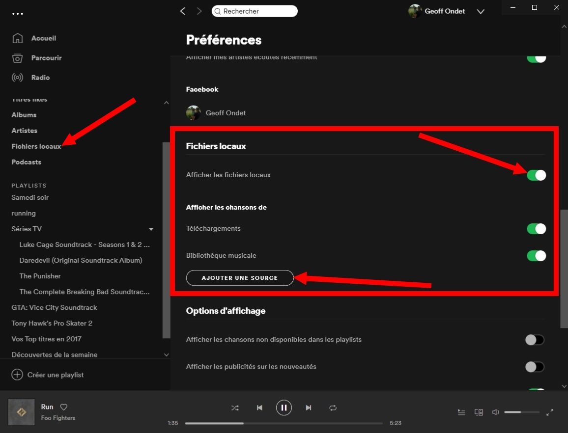Toggle Afficher les fichiers locaux switch
The image size is (568, 433).
(x=536, y=175)
